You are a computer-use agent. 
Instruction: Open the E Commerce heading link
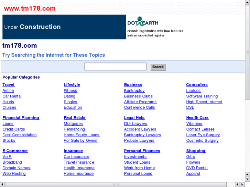(x=15, y=151)
